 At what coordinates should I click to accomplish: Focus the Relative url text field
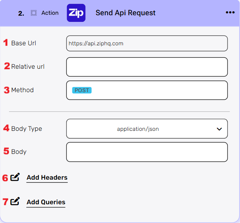147,67
